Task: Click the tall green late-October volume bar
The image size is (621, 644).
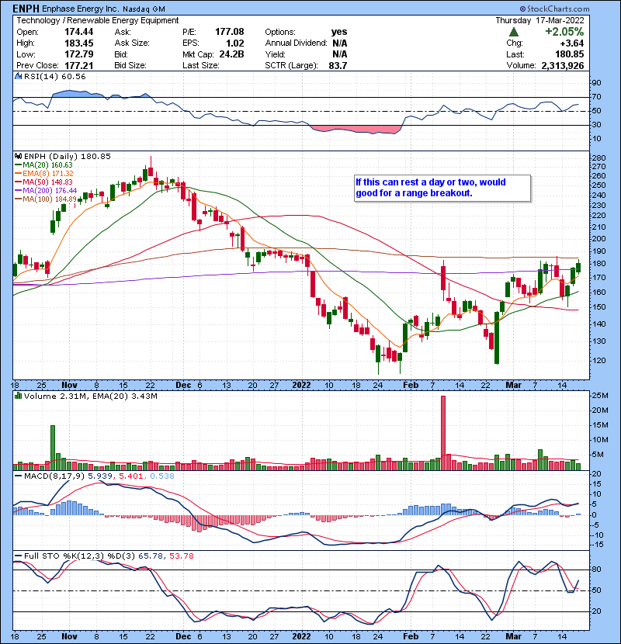Action: click(x=53, y=448)
